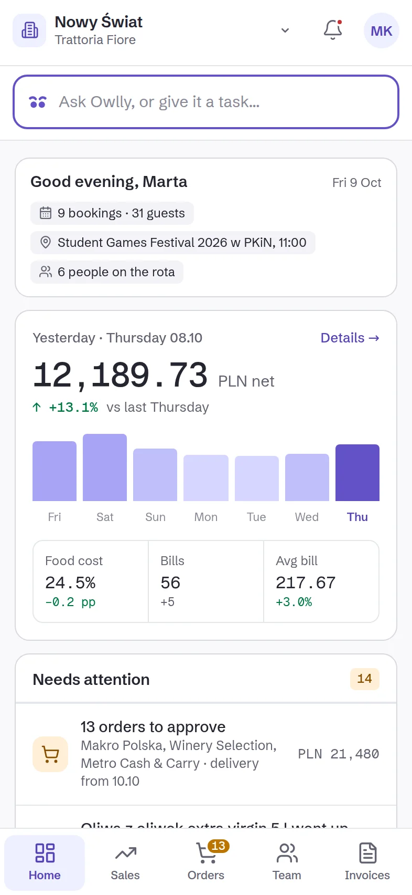Click the location pin icon for the festival
The width and height of the screenshot is (412, 895).
(46, 243)
